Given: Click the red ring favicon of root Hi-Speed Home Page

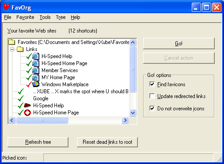Looking at the screenshot, I should point(27,113).
